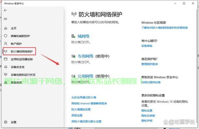Open the 隐私仪表板 link

click(148, 116)
